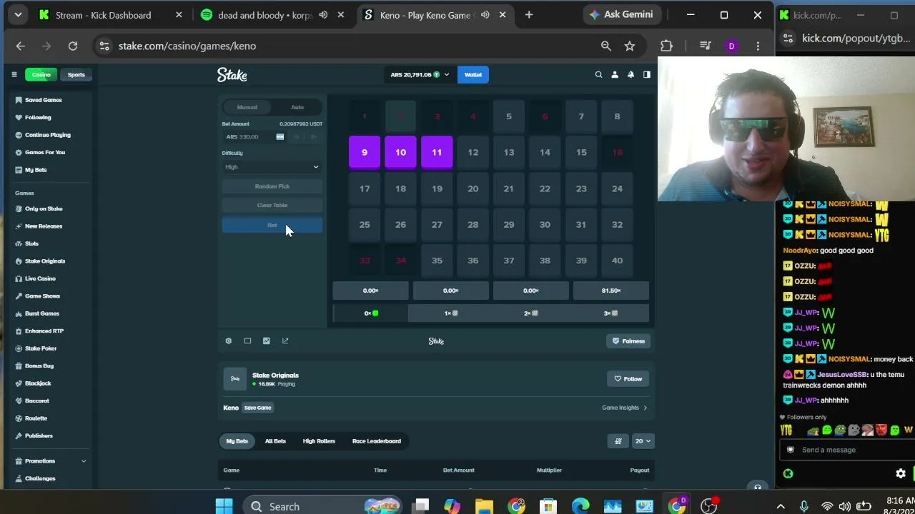Follow the Stake Originals provider
The image size is (915, 514).
coord(628,379)
